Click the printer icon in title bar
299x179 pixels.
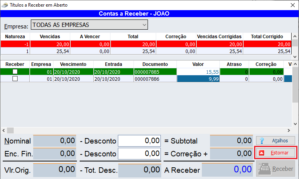(5, 5)
